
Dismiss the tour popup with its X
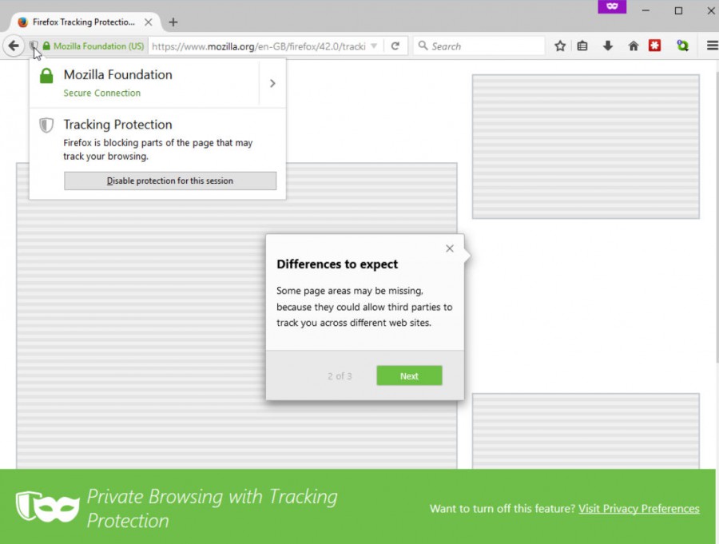449,248
